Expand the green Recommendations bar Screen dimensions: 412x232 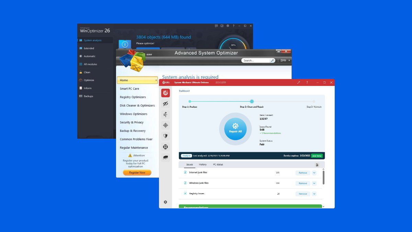tap(250, 207)
